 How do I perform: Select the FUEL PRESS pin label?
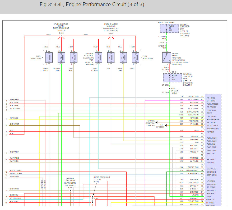tap(212, 104)
